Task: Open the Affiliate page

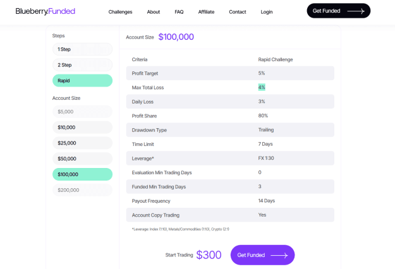Action: 206,12
